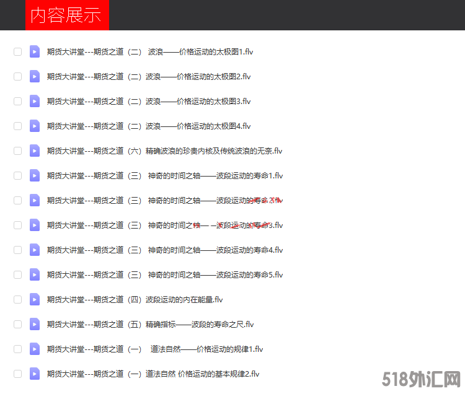Click video icon beside 波段运动的内在能量.flv

pos(35,300)
